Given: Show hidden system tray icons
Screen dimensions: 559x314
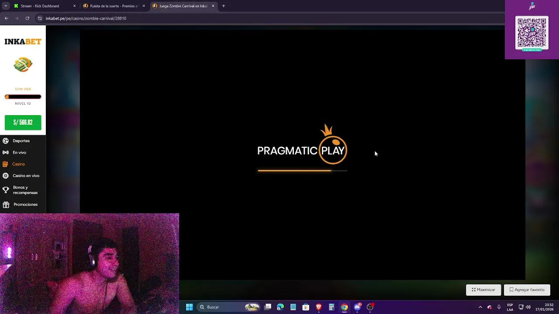Looking at the screenshot, I should pyautogui.click(x=480, y=307).
